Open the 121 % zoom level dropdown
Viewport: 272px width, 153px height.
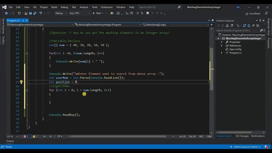tap(12, 136)
